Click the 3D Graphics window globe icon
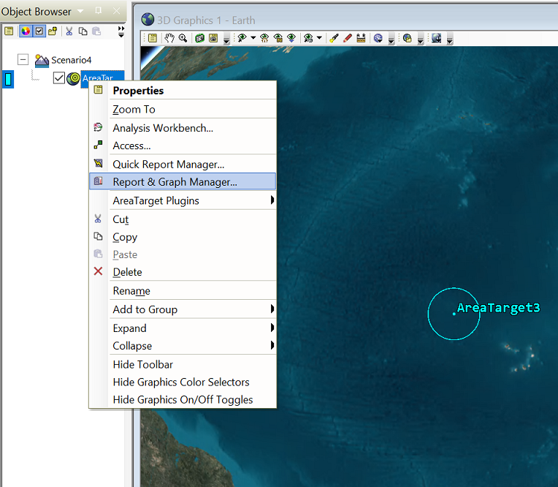This screenshot has height=487, width=558. (148, 20)
